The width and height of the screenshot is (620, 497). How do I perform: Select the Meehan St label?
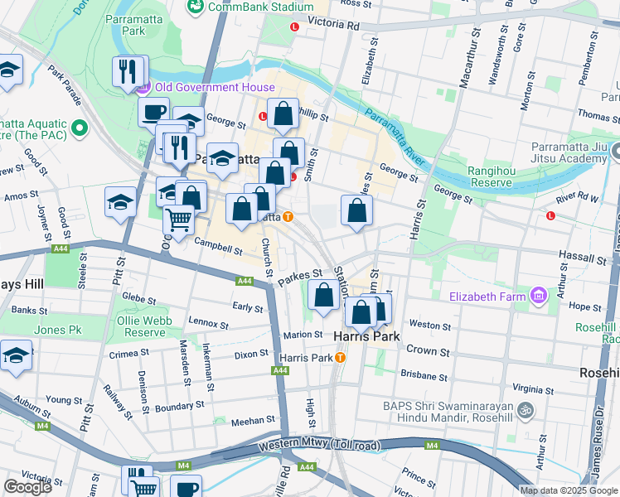click(253, 421)
